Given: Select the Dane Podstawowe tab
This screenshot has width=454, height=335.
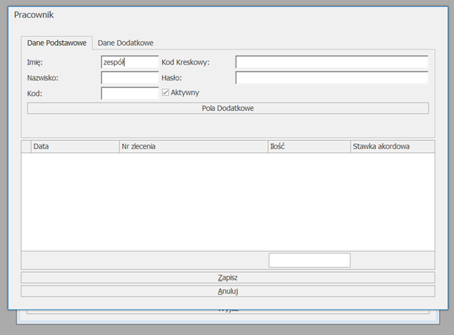Looking at the screenshot, I should click(x=56, y=43).
